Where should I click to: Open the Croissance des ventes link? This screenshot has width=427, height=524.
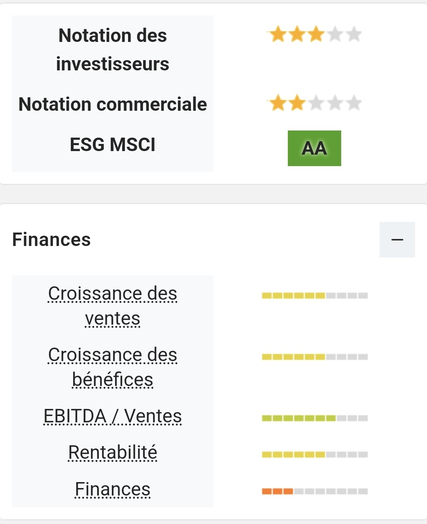(x=113, y=306)
